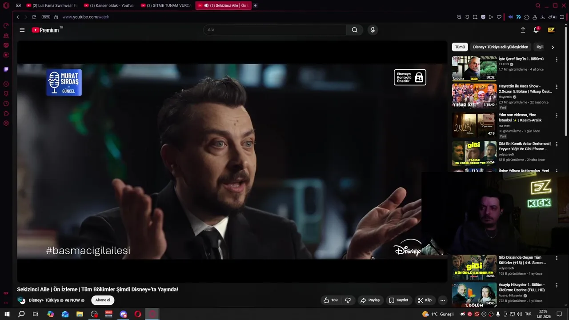
Task: Open a new browser tab
Action: (x=255, y=5)
